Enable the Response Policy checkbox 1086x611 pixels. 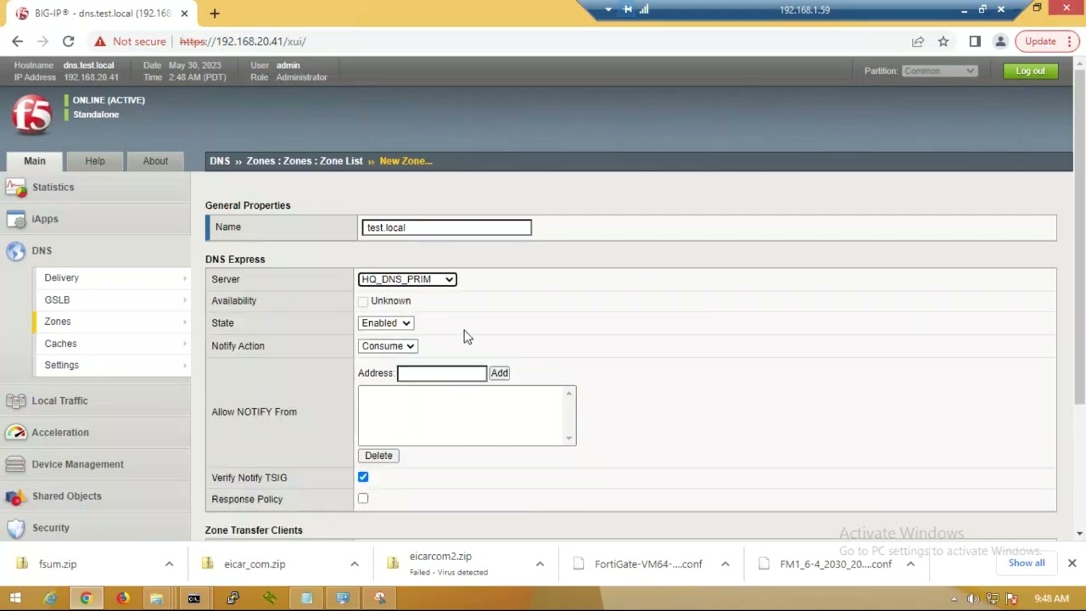[x=363, y=499]
